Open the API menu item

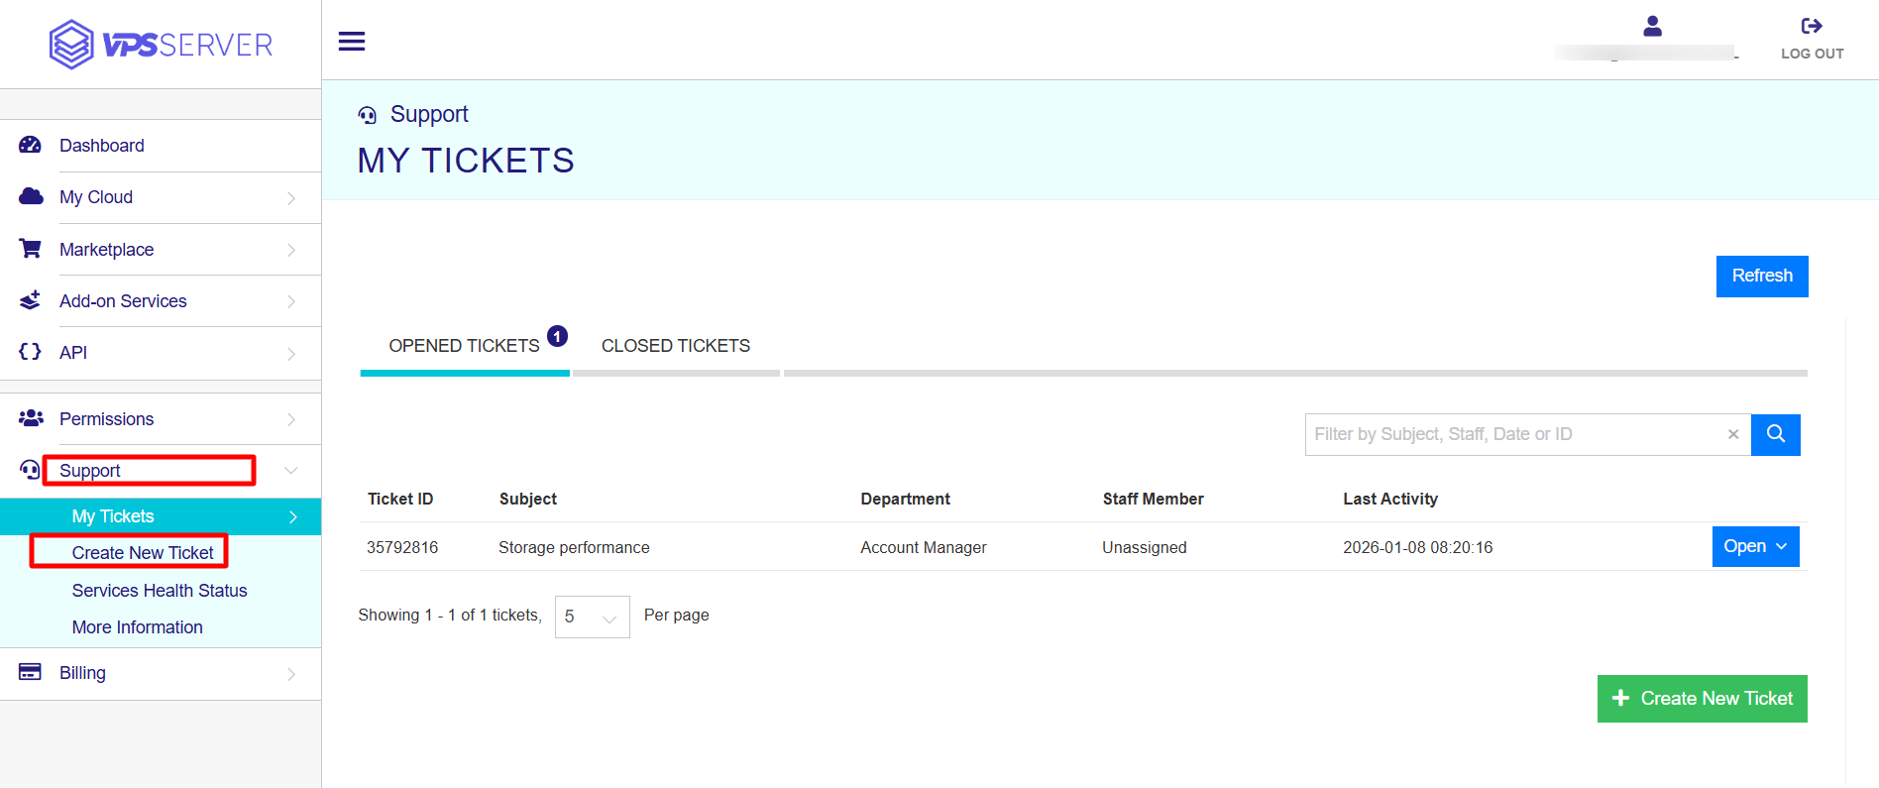point(73,353)
